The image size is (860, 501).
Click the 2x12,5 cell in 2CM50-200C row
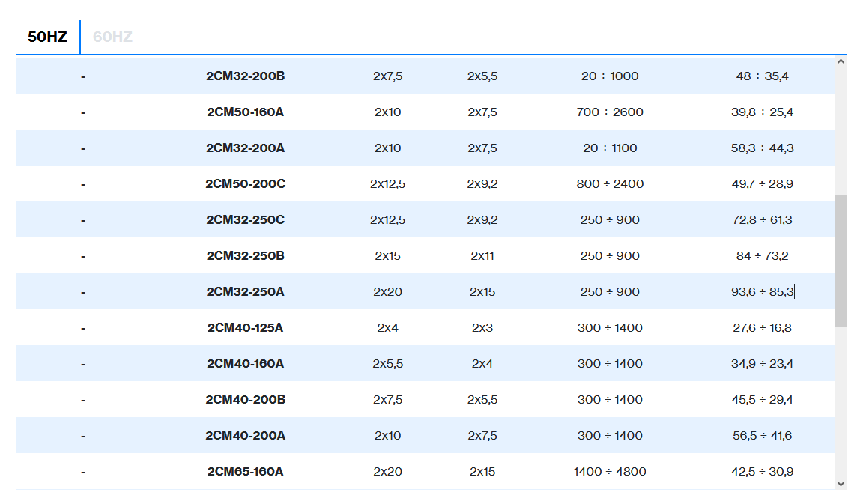coord(387,183)
